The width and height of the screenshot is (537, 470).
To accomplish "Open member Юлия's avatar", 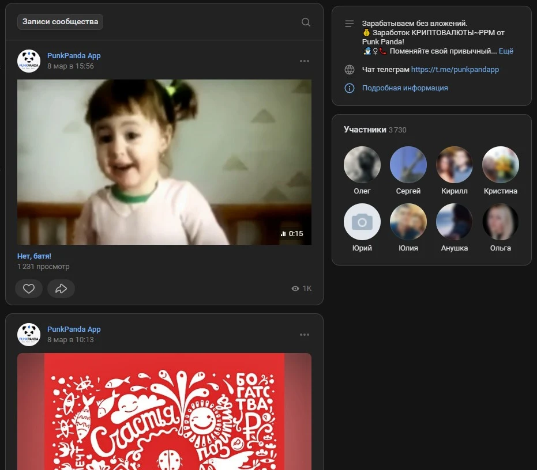I will pyautogui.click(x=408, y=222).
